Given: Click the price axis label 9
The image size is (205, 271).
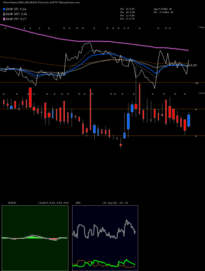Looking at the screenshot, I should [x=196, y=110].
